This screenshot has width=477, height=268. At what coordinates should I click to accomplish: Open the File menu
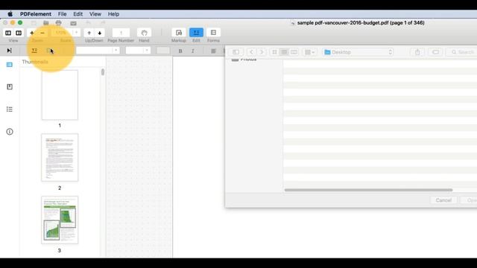(x=62, y=14)
